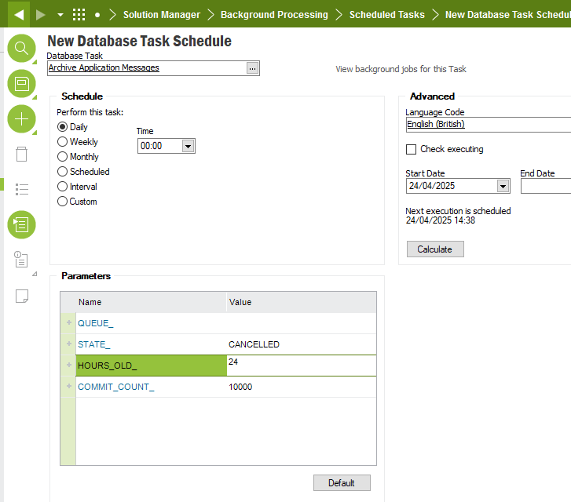The image size is (571, 502).
Task: Click the Calculate button
Action: [435, 249]
